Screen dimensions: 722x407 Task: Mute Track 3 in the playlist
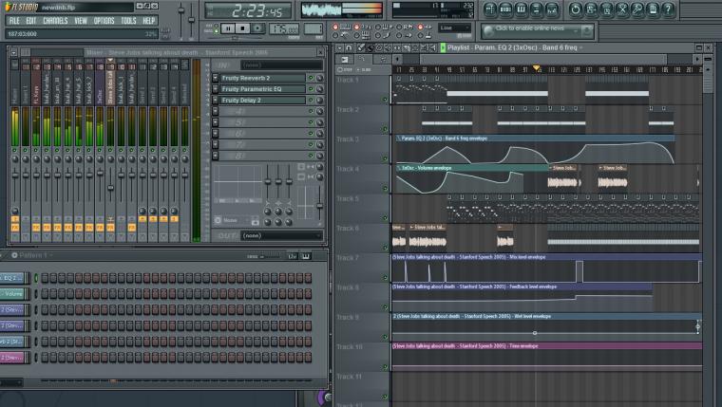386,158
